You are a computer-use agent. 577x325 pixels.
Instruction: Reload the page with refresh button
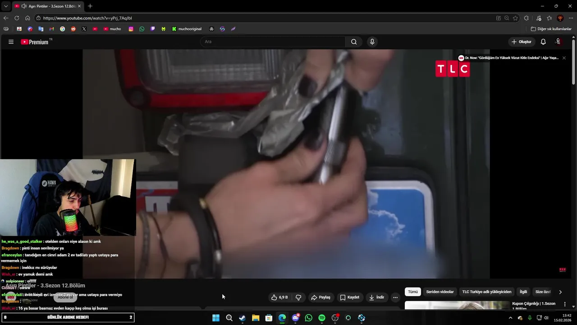tap(17, 18)
